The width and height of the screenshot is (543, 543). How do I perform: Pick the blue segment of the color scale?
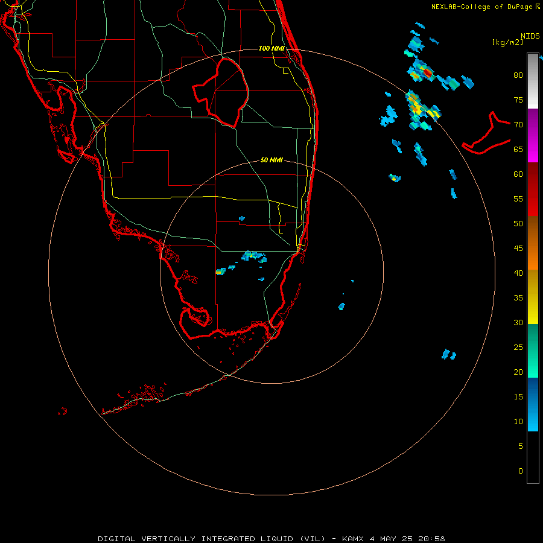[533, 404]
